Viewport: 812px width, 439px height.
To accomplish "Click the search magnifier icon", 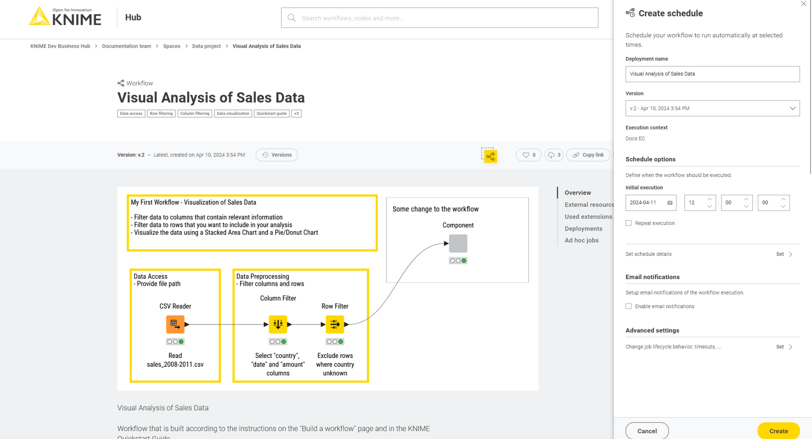I will [291, 18].
